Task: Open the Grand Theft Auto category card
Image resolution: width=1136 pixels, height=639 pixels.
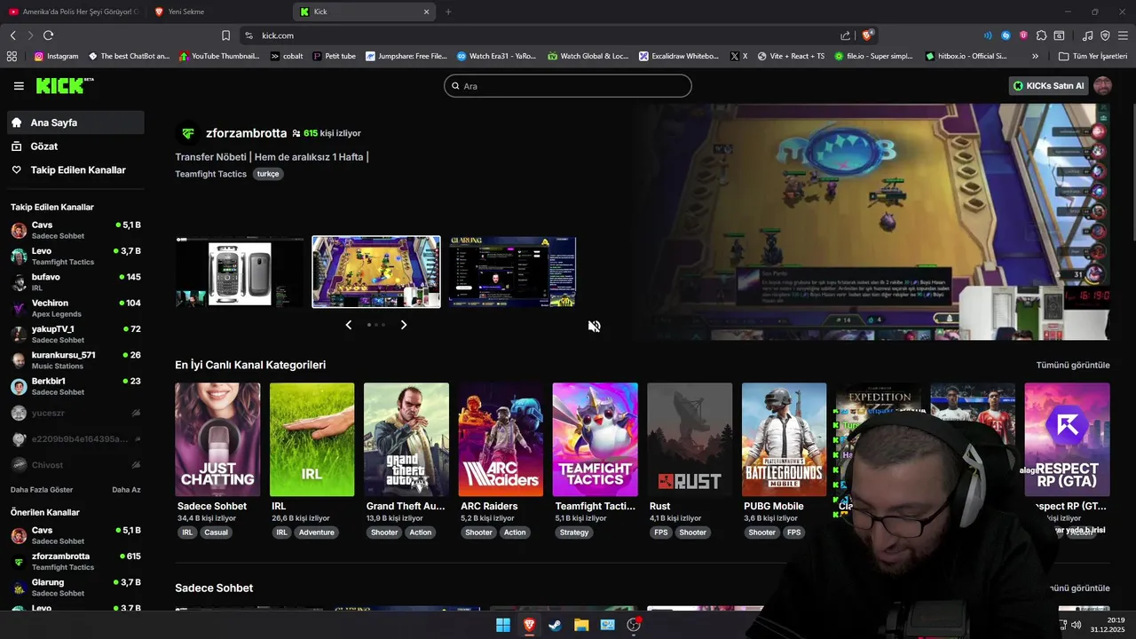Action: point(406,439)
